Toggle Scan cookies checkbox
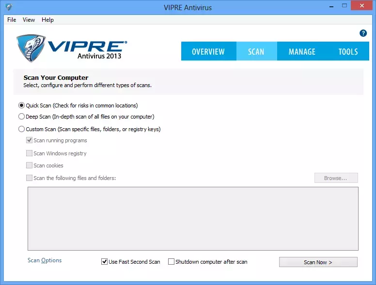This screenshot has height=285, width=376. tap(29, 165)
